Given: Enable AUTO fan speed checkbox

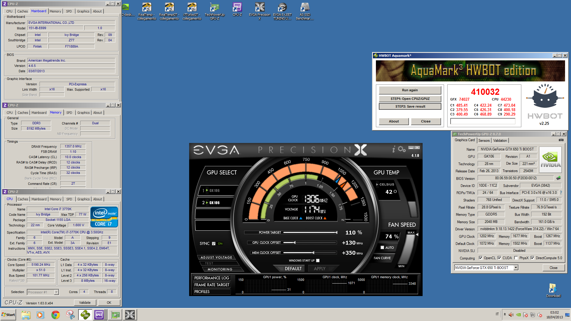Looking at the screenshot, I should coord(382,247).
